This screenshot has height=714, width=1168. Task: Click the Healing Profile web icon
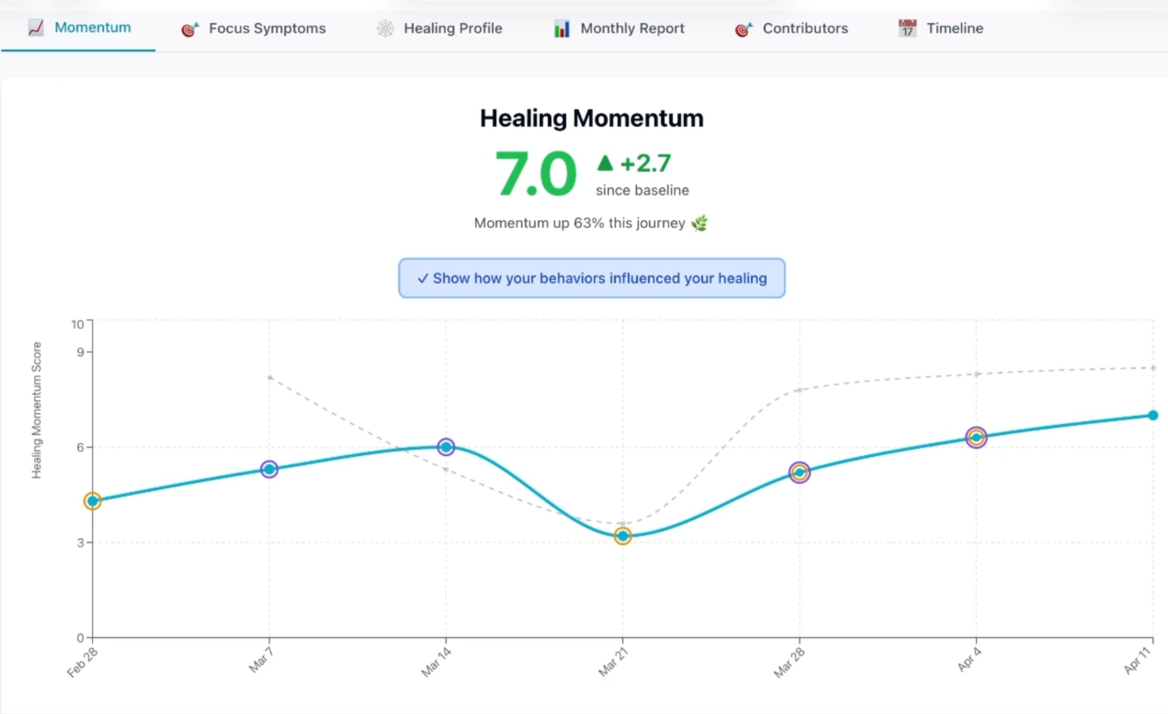pyautogui.click(x=384, y=28)
